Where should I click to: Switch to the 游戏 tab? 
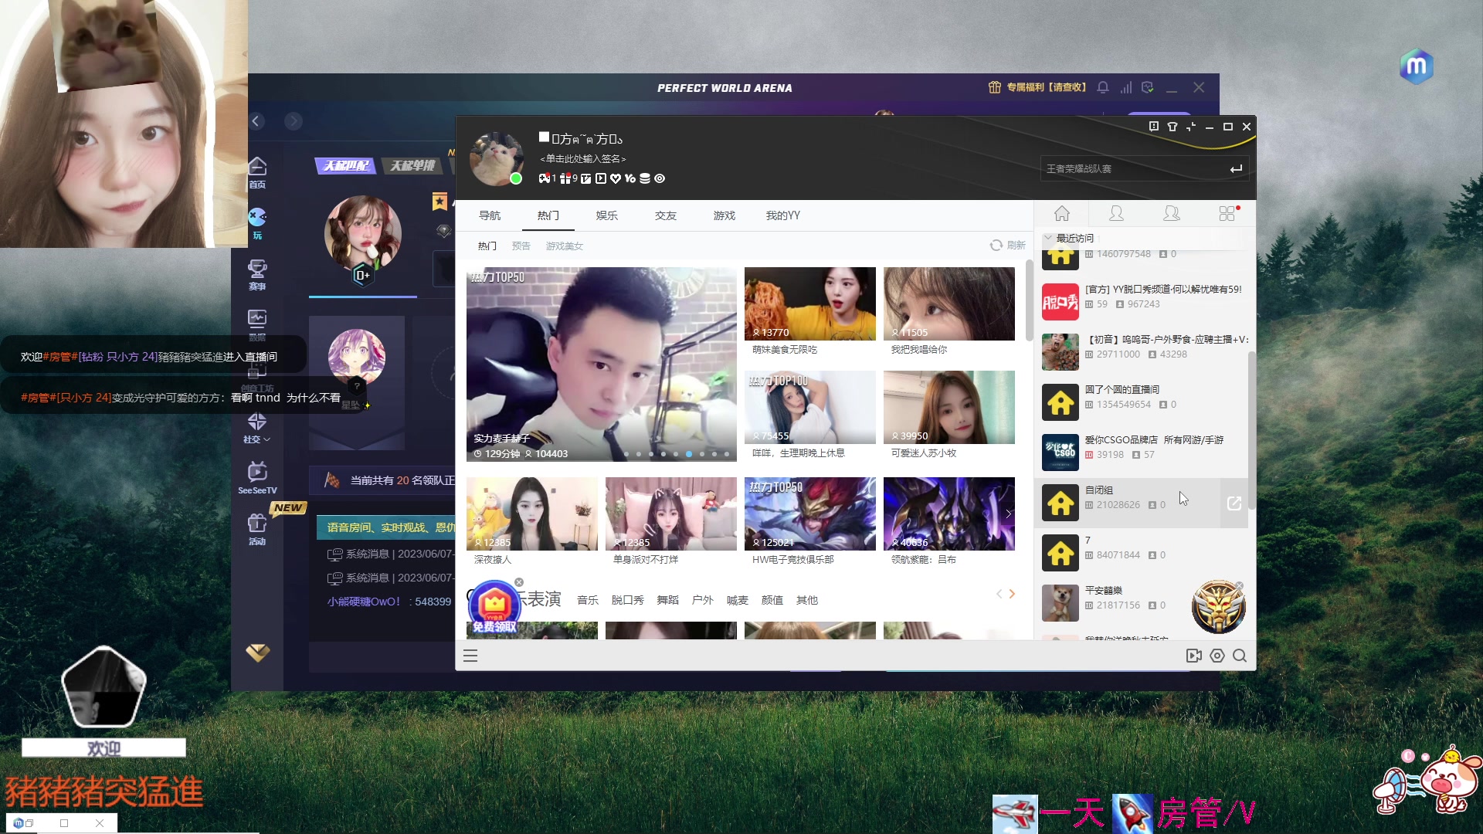(725, 215)
